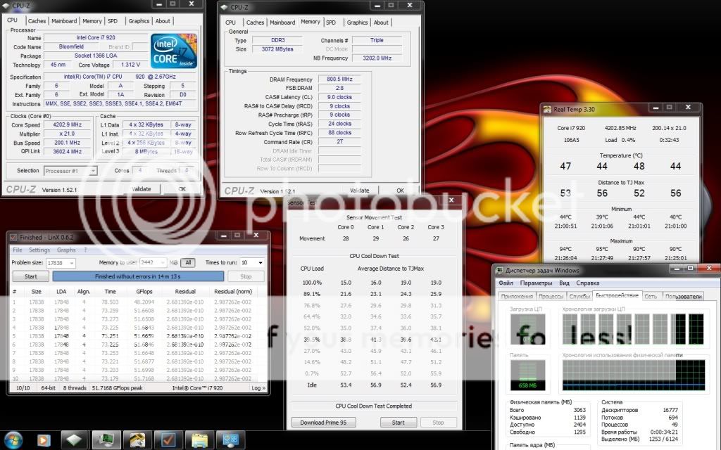Open the Вид menu in Task Manager
This screenshot has width=721, height=450.
click(564, 283)
